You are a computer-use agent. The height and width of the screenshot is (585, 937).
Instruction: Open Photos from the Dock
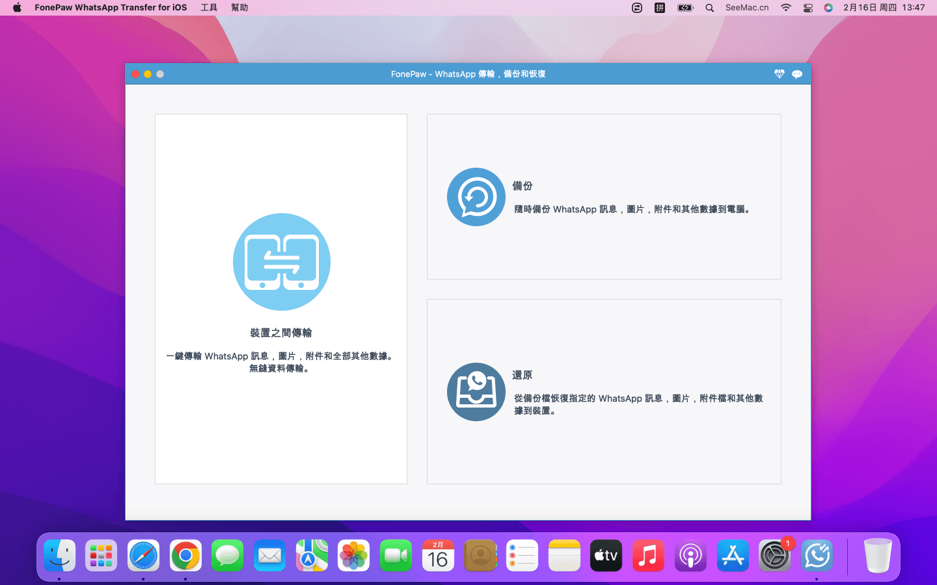pyautogui.click(x=354, y=556)
